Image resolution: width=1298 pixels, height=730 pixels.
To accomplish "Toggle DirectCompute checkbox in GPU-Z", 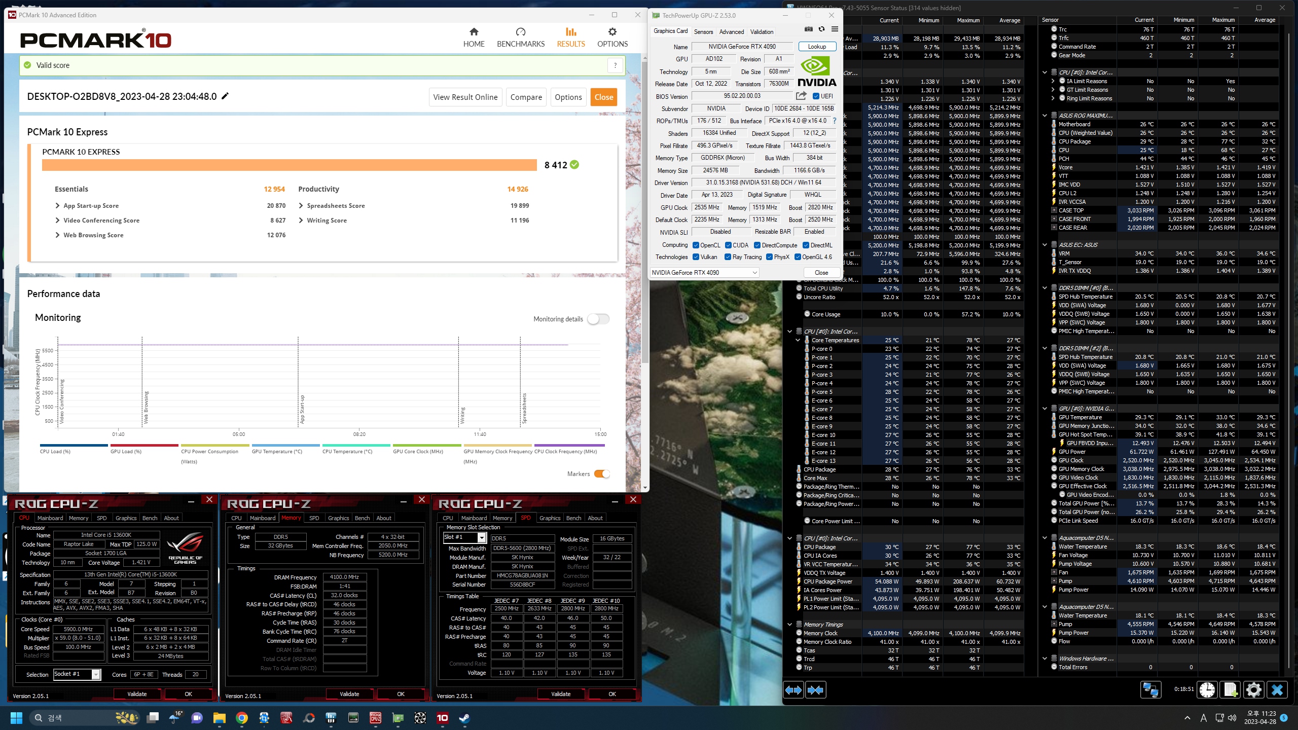I will click(x=757, y=245).
